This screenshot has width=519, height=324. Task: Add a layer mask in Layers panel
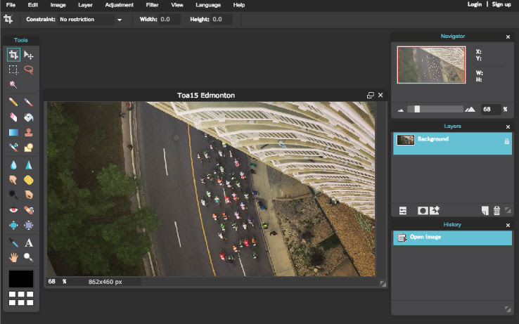point(423,211)
